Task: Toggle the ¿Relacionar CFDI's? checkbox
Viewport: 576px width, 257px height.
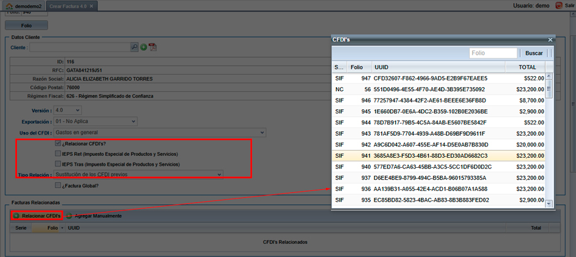Action: [58, 144]
